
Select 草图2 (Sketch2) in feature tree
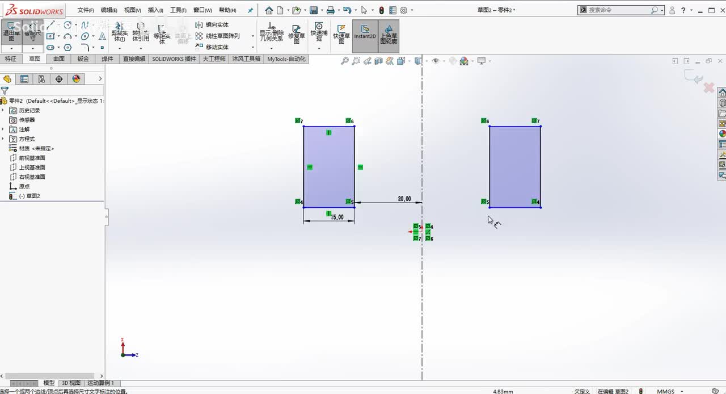25,196
